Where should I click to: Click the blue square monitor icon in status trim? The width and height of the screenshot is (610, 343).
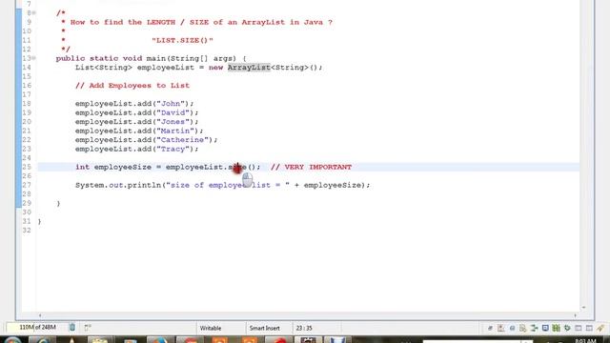(x=545, y=328)
